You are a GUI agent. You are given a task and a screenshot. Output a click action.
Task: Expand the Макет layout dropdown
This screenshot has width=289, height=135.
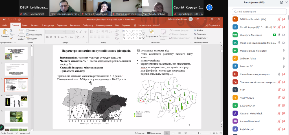point(32,30)
